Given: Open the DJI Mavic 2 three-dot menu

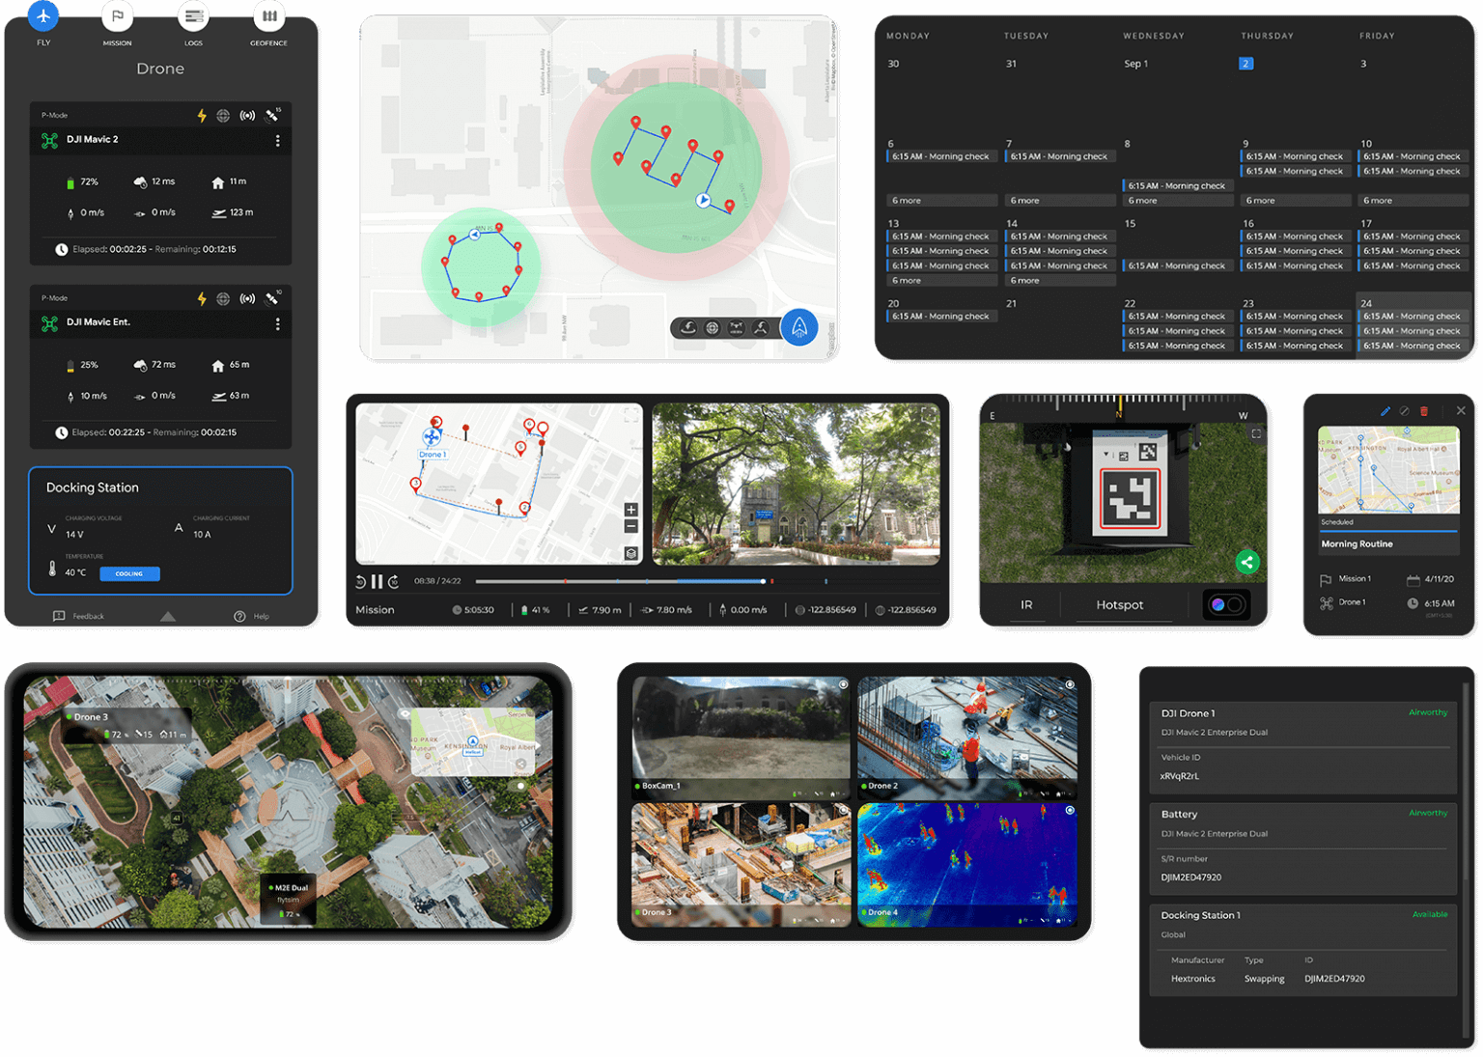Looking at the screenshot, I should [278, 141].
